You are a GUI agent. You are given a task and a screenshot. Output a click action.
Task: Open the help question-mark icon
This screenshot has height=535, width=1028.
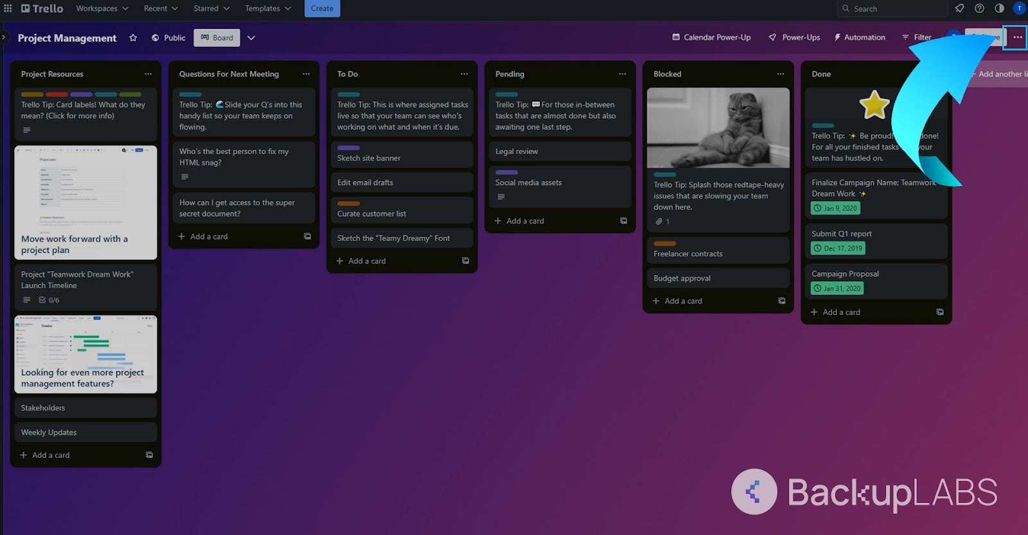click(979, 8)
